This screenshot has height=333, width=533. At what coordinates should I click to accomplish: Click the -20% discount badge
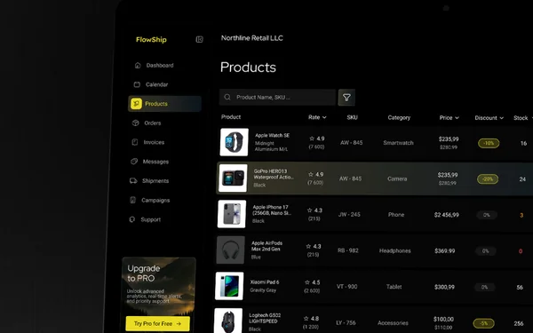point(488,179)
